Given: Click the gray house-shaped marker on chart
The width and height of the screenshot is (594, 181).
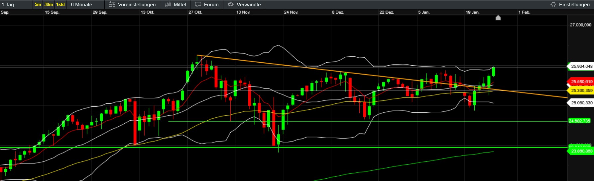Looking at the screenshot, I should 498,18.
